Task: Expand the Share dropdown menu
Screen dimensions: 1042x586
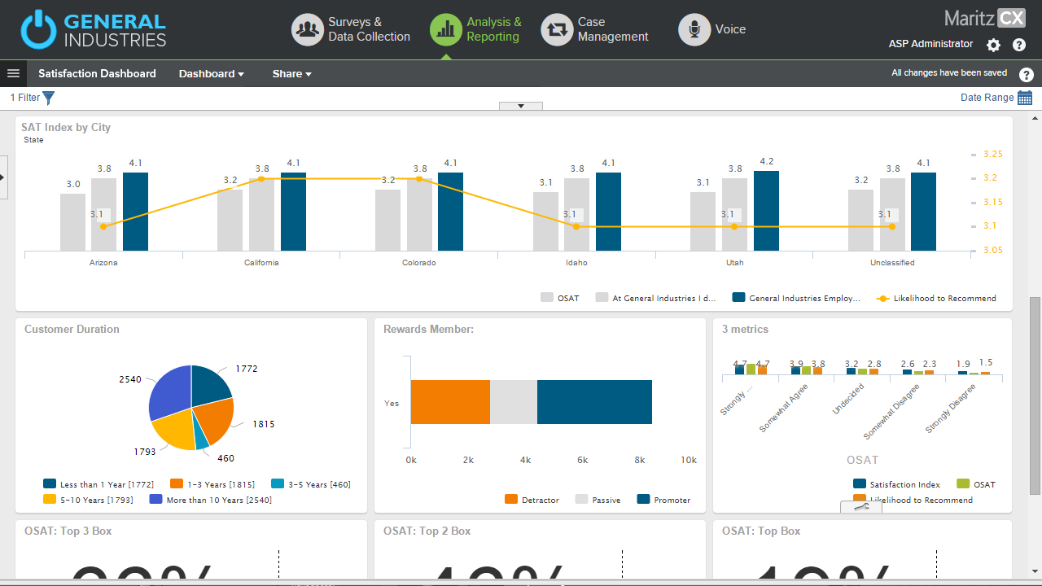Action: (291, 74)
